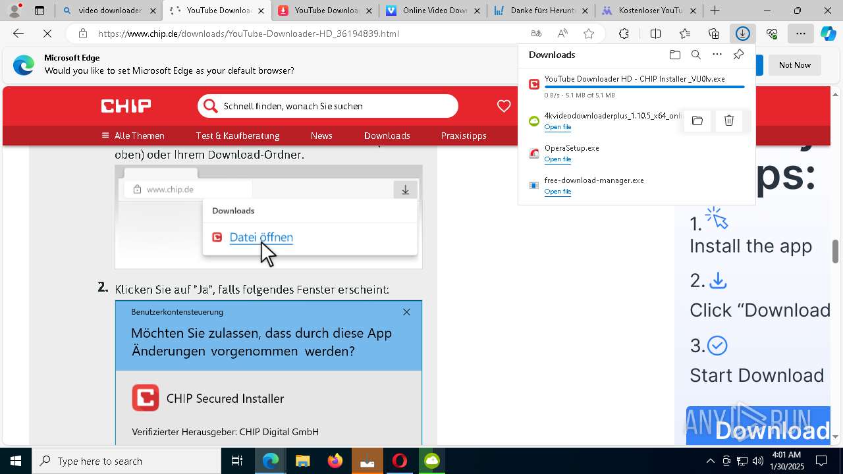Add this page to favorites star
Image resolution: width=843 pixels, height=474 pixels.
(589, 34)
